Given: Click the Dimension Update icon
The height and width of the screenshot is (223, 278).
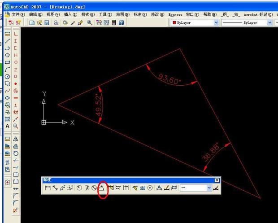Looking at the screenshot, I should point(174,188).
